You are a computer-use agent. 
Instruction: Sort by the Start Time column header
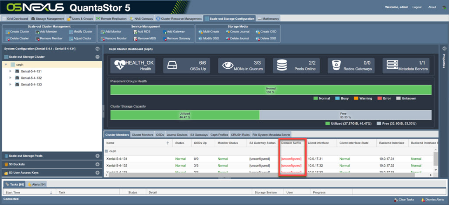(x=29, y=192)
